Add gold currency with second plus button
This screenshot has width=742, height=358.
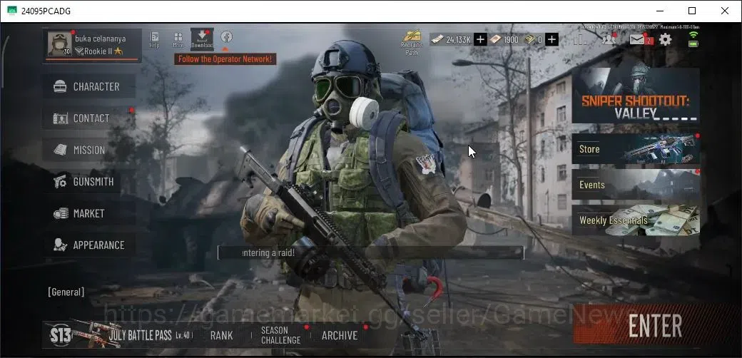point(552,40)
